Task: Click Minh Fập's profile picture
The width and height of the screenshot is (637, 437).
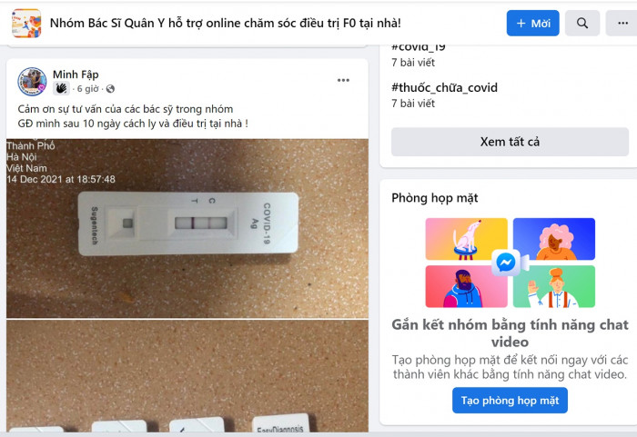Action: [32, 82]
